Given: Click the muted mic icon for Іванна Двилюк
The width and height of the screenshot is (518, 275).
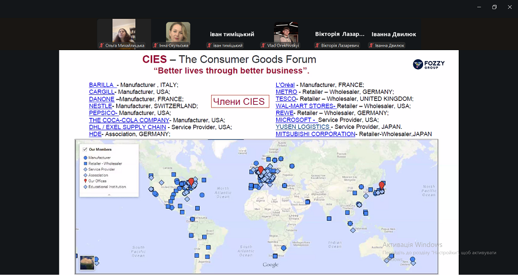Looking at the screenshot, I should tap(371, 45).
